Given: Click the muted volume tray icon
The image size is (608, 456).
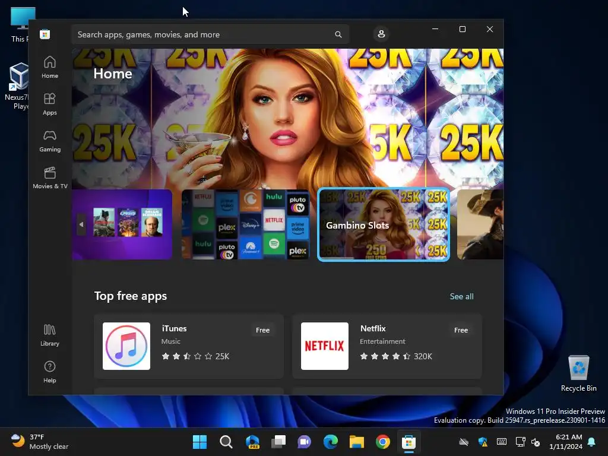Looking at the screenshot, I should [536, 442].
